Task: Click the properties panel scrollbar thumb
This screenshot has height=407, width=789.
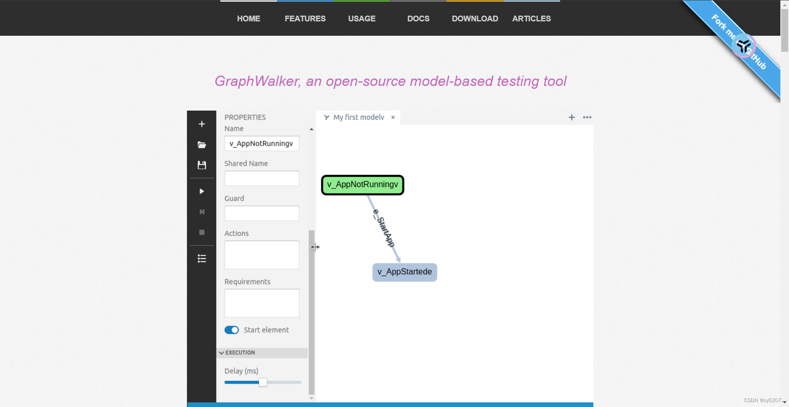Action: click(x=311, y=312)
